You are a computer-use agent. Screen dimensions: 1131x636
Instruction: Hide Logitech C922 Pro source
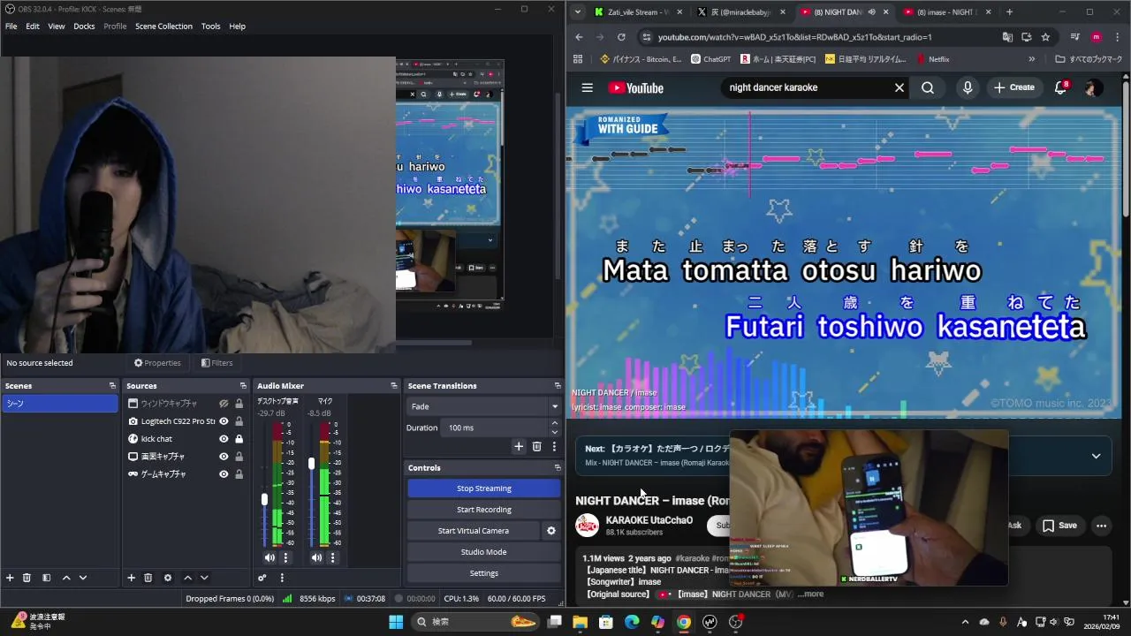tap(224, 421)
